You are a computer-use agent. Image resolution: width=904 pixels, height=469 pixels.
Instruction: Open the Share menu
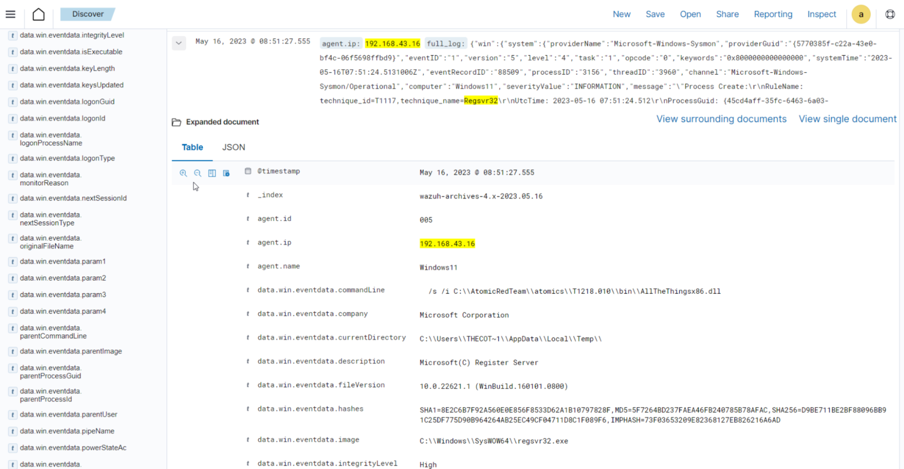click(x=727, y=14)
